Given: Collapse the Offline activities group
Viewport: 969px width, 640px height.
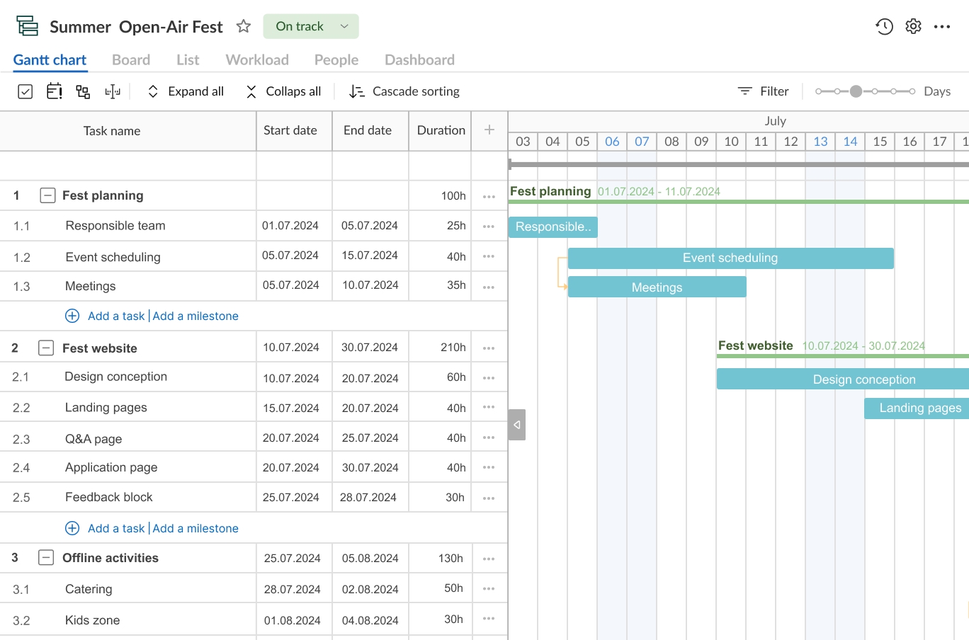Looking at the screenshot, I should pyautogui.click(x=46, y=558).
